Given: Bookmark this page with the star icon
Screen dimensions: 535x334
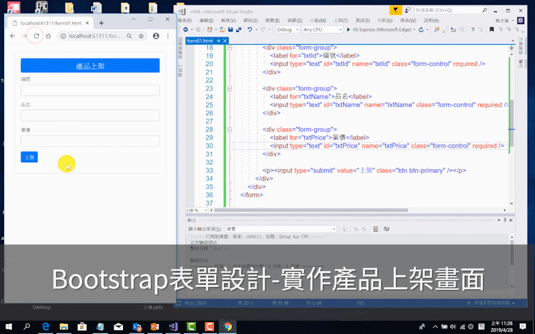Looking at the screenshot, I should (141, 36).
